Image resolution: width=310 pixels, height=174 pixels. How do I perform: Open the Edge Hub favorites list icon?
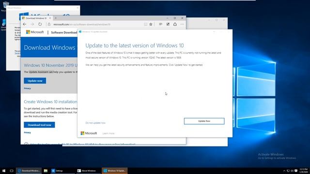point(160,24)
